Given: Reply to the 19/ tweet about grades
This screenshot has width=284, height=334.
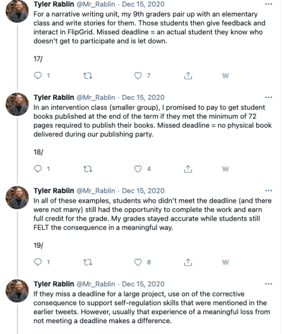Looking at the screenshot, I should coord(39,262).
